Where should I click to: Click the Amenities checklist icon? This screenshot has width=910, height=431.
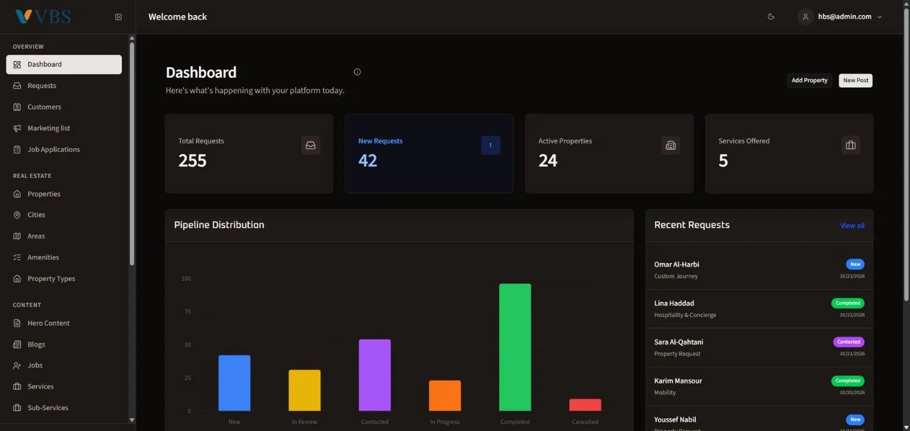[17, 257]
